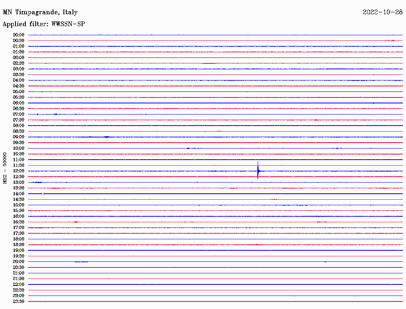Click the 20:00 time label
406x309 pixels.
pos(19,261)
